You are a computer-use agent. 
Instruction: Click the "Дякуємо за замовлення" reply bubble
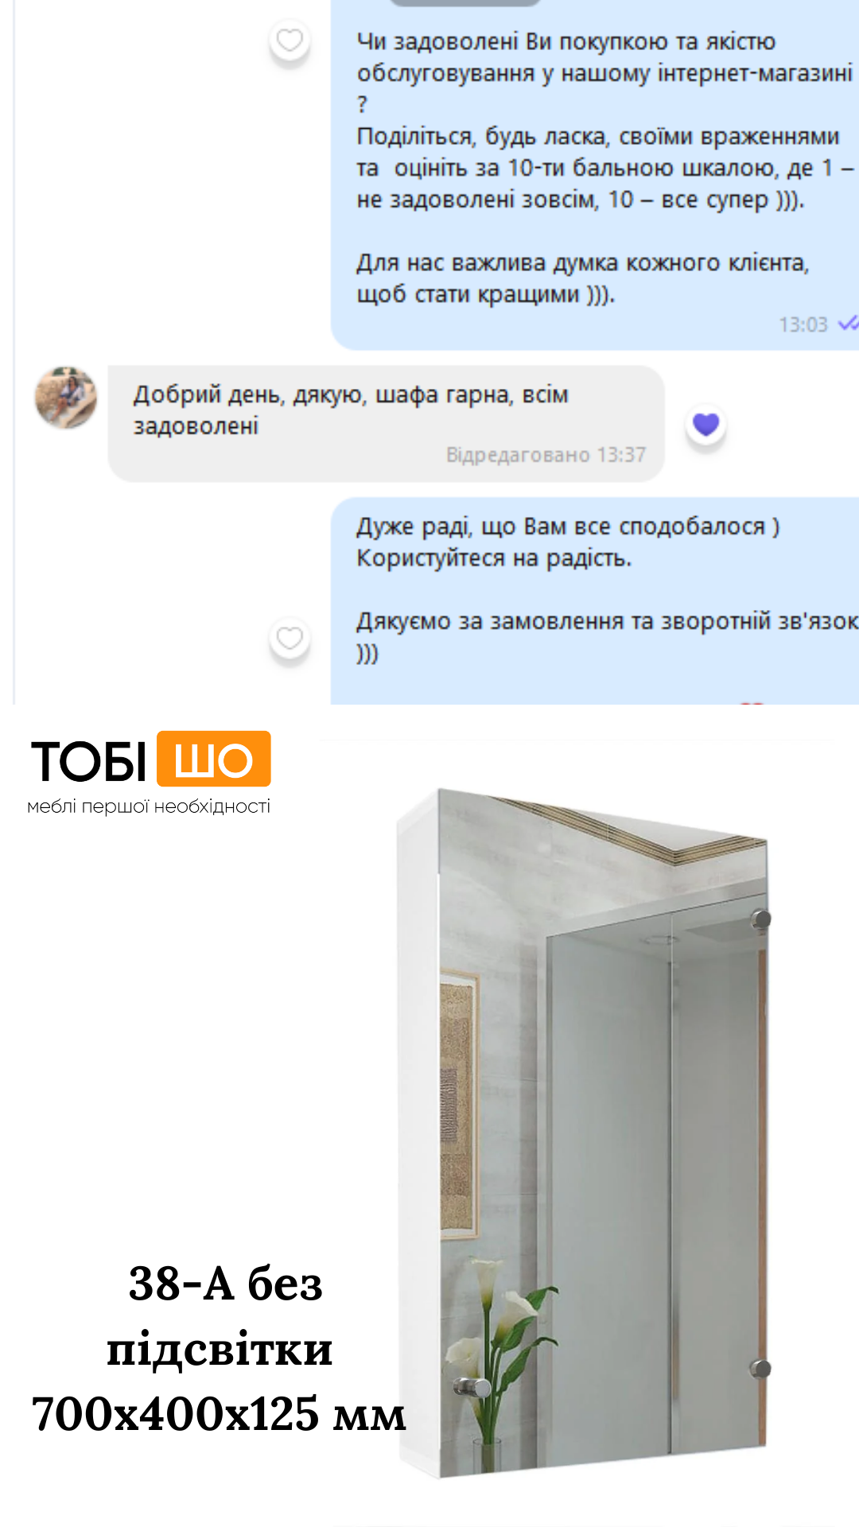pyautogui.click(x=595, y=601)
